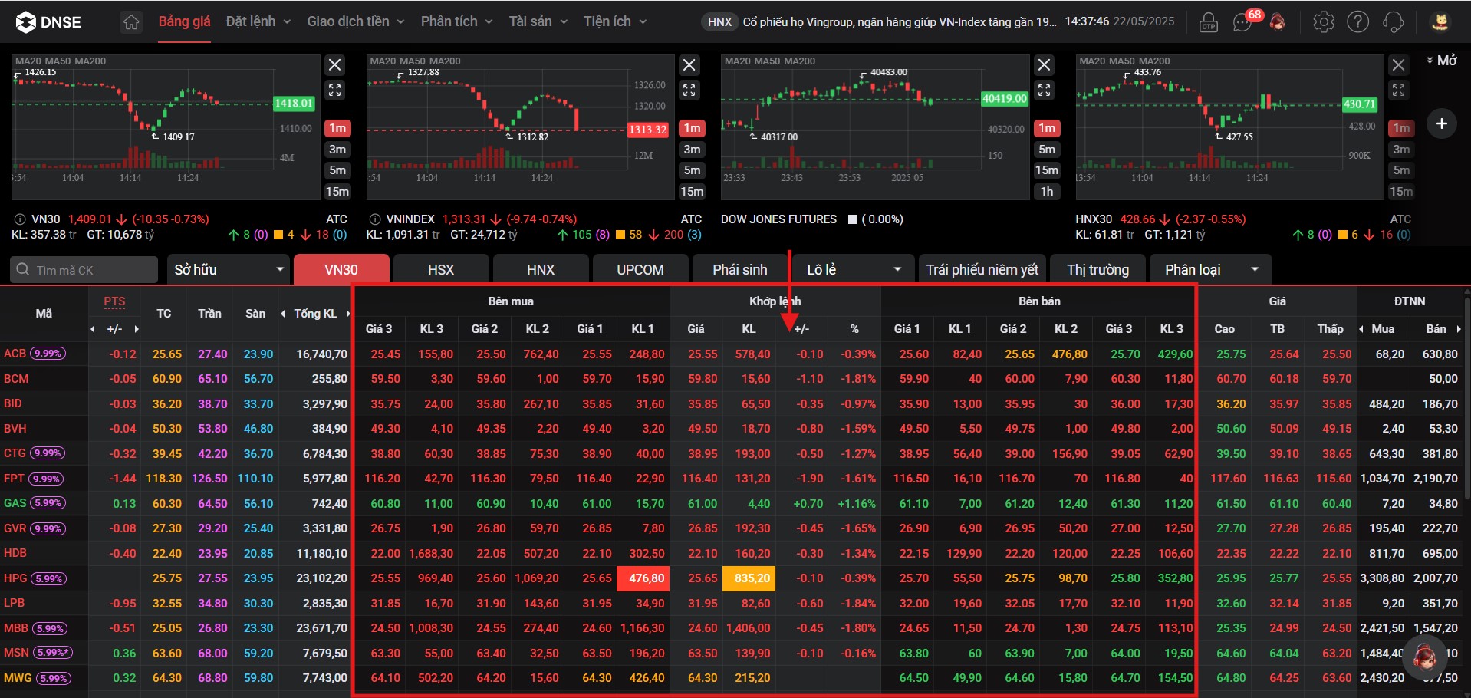1471x698 pixels.
Task: Click right arrow next to Tổng KL
Action: tap(348, 313)
